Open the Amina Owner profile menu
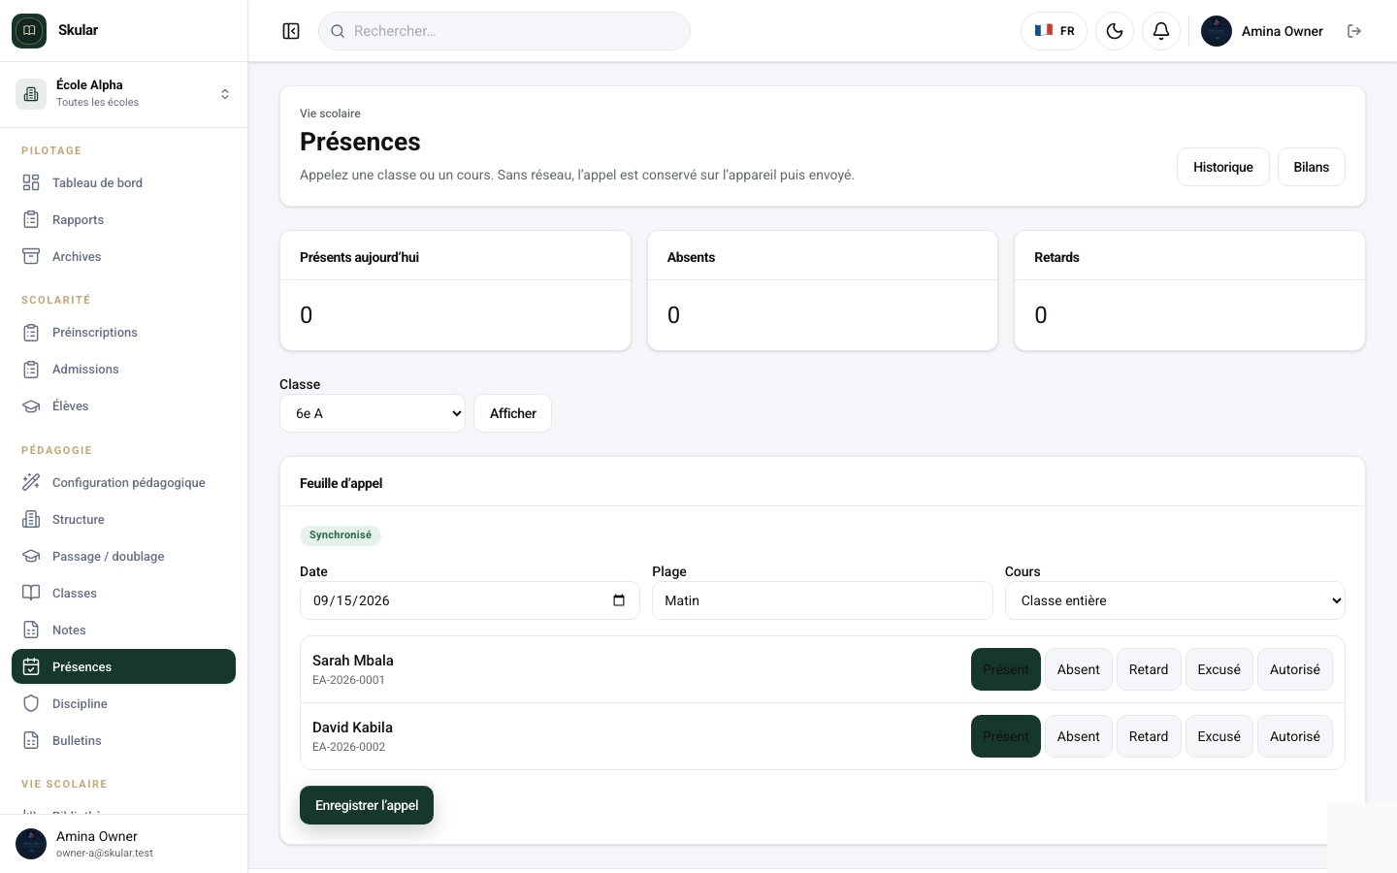This screenshot has width=1397, height=873. point(1262,31)
